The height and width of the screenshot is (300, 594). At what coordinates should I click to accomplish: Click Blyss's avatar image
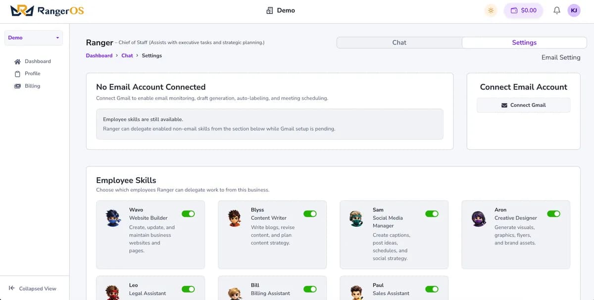(235, 218)
